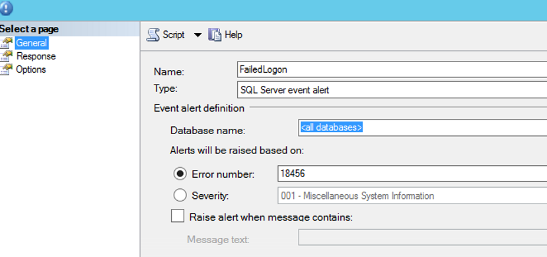Open the Script dropdown arrow

click(x=198, y=35)
